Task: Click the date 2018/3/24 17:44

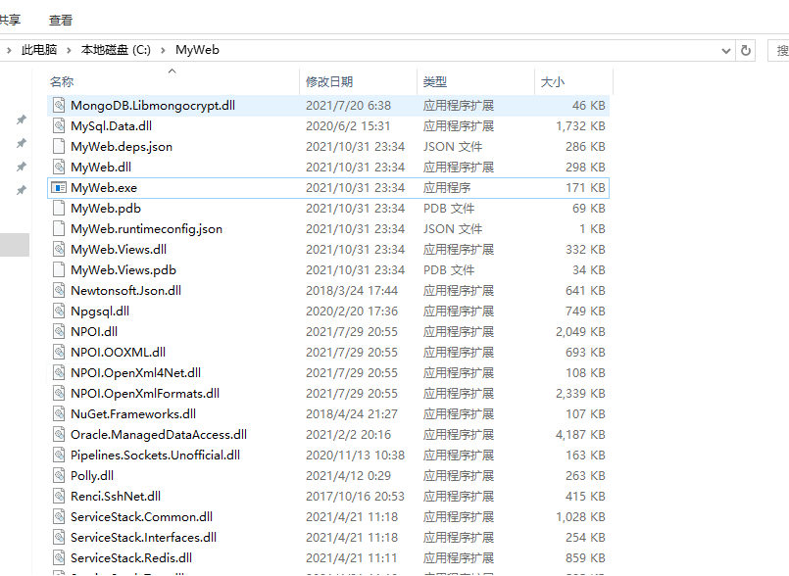Action: (352, 290)
